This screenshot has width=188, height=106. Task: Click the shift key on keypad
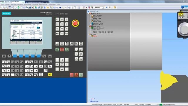21,75
